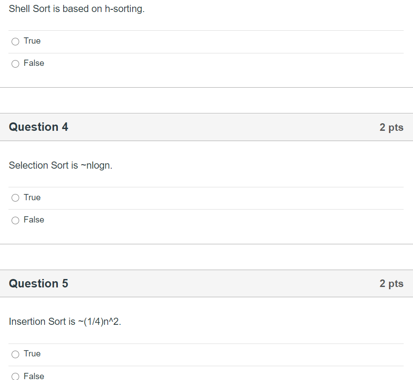
Task: Click the Shell Sort question text
Action: [77, 8]
